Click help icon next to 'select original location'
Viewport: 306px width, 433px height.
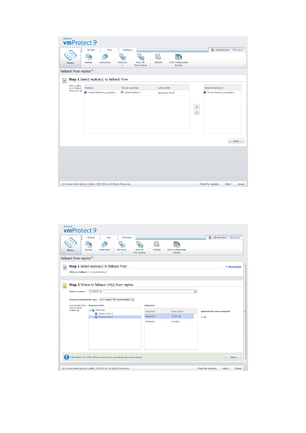pos(78,310)
